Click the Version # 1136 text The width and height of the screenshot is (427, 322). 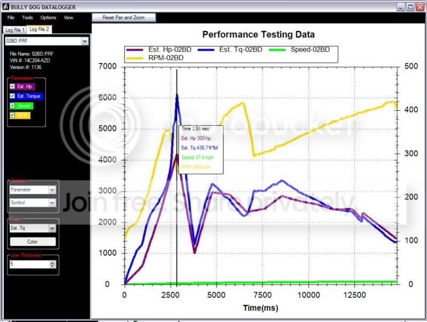tap(26, 67)
